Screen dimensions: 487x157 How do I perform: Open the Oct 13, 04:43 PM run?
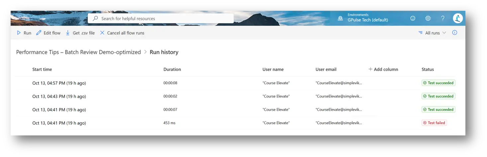pos(59,96)
